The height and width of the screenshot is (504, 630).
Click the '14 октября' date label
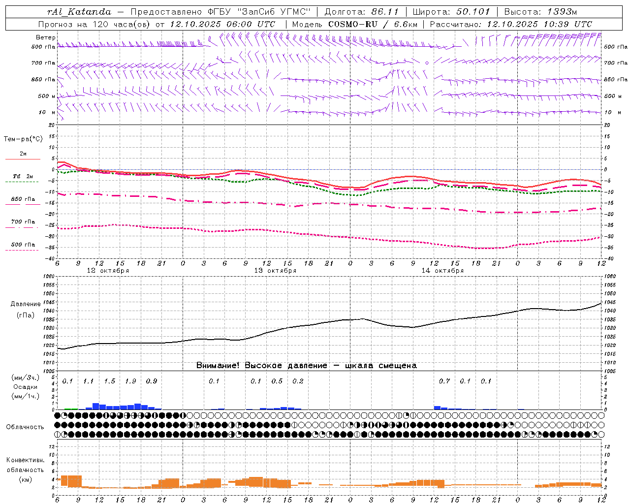tap(442, 271)
